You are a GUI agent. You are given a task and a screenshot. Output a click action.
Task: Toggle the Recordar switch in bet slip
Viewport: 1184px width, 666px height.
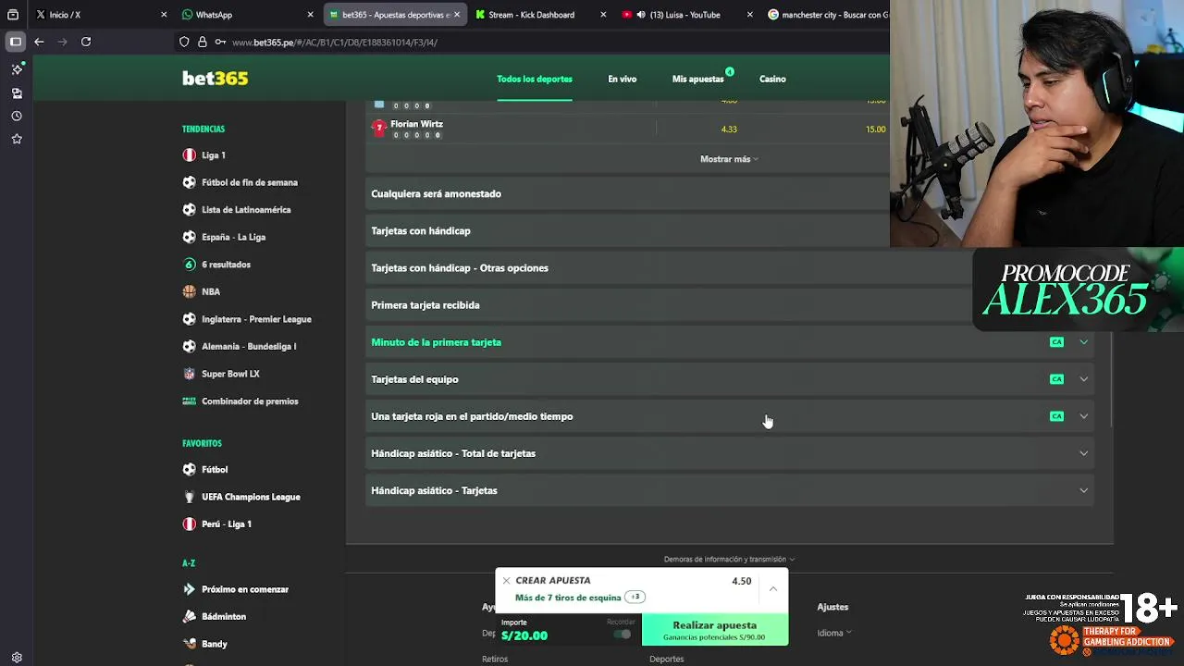click(x=623, y=635)
